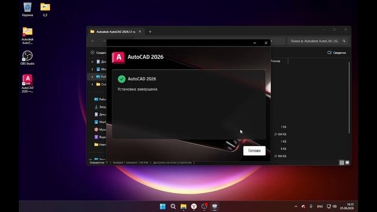The height and width of the screenshot is (212, 377).
Task: Click the 'Установка завершена' status text
Action: pyautogui.click(x=137, y=89)
